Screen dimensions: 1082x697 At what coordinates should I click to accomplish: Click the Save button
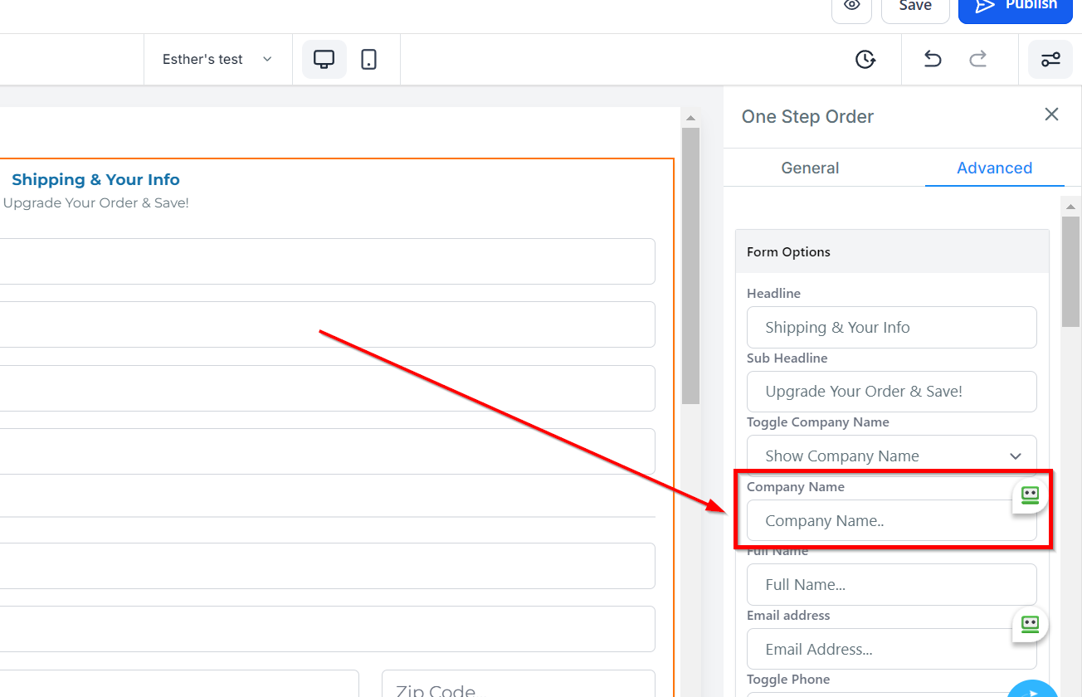(915, 7)
